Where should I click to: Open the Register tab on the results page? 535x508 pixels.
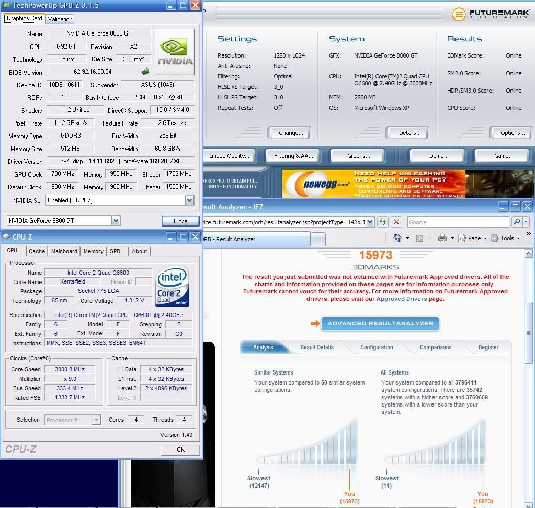coord(488,347)
